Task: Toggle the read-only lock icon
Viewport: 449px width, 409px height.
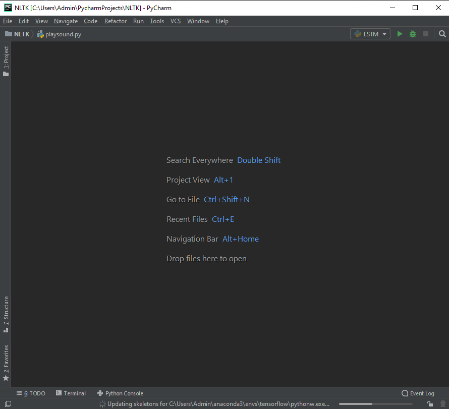Action: click(430, 404)
